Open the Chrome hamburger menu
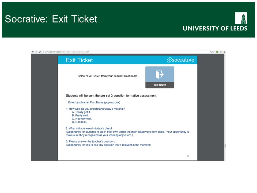The image size is (257, 193). pyautogui.click(x=224, y=52)
